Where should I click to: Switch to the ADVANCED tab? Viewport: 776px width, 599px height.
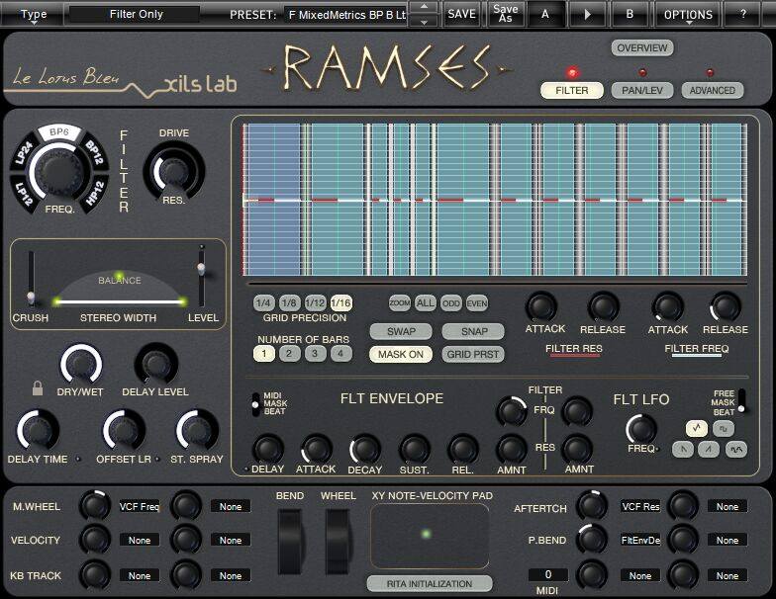(713, 91)
